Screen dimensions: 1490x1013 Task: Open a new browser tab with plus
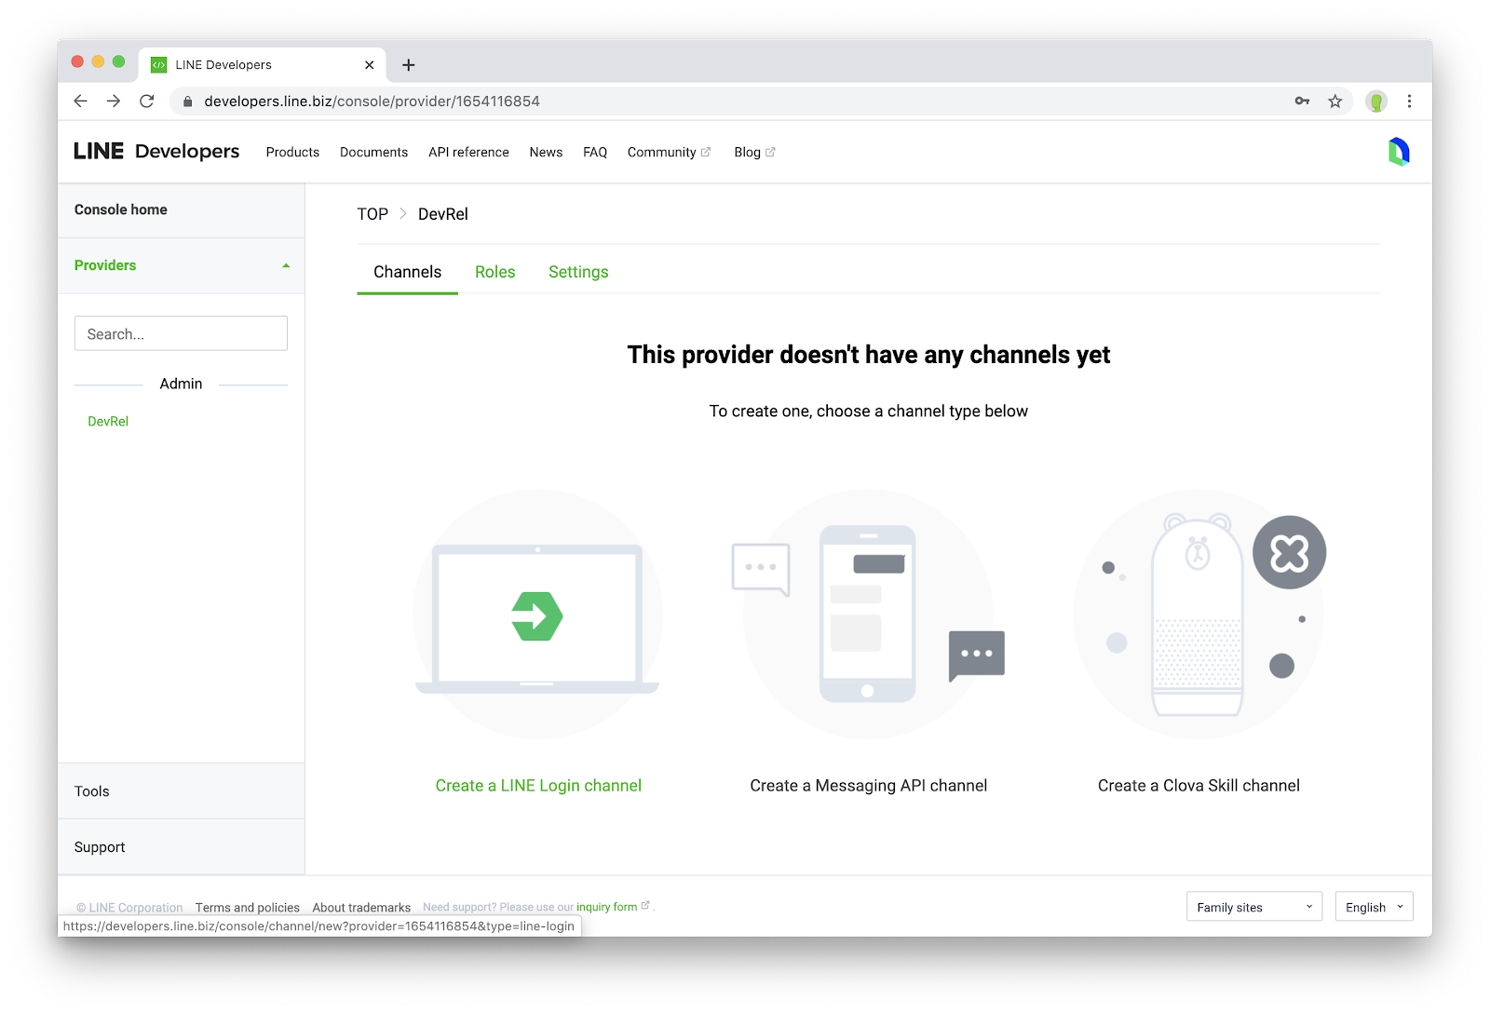[408, 65]
